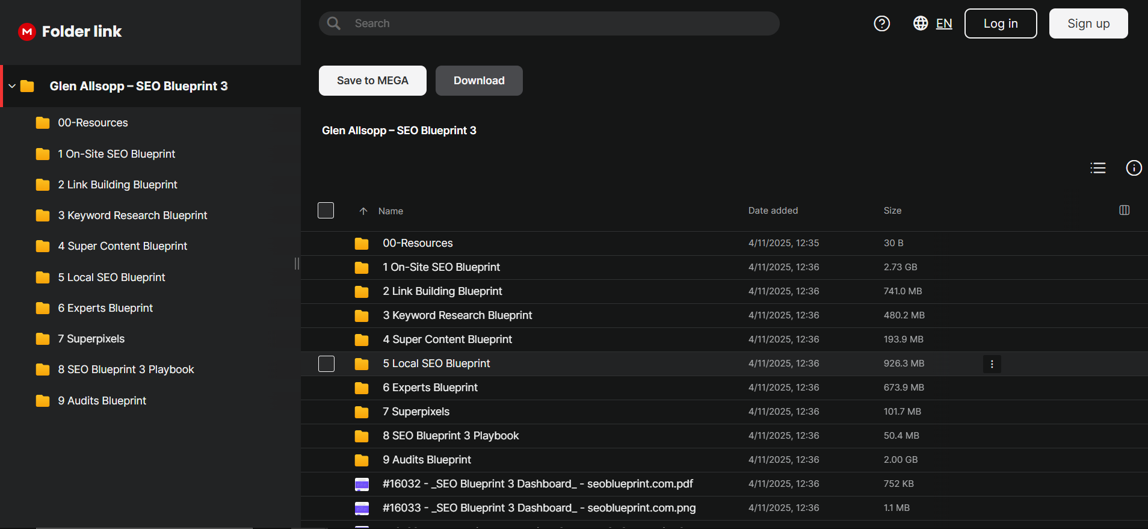Open column settings icon in table header
The image size is (1148, 529).
[x=1125, y=210]
